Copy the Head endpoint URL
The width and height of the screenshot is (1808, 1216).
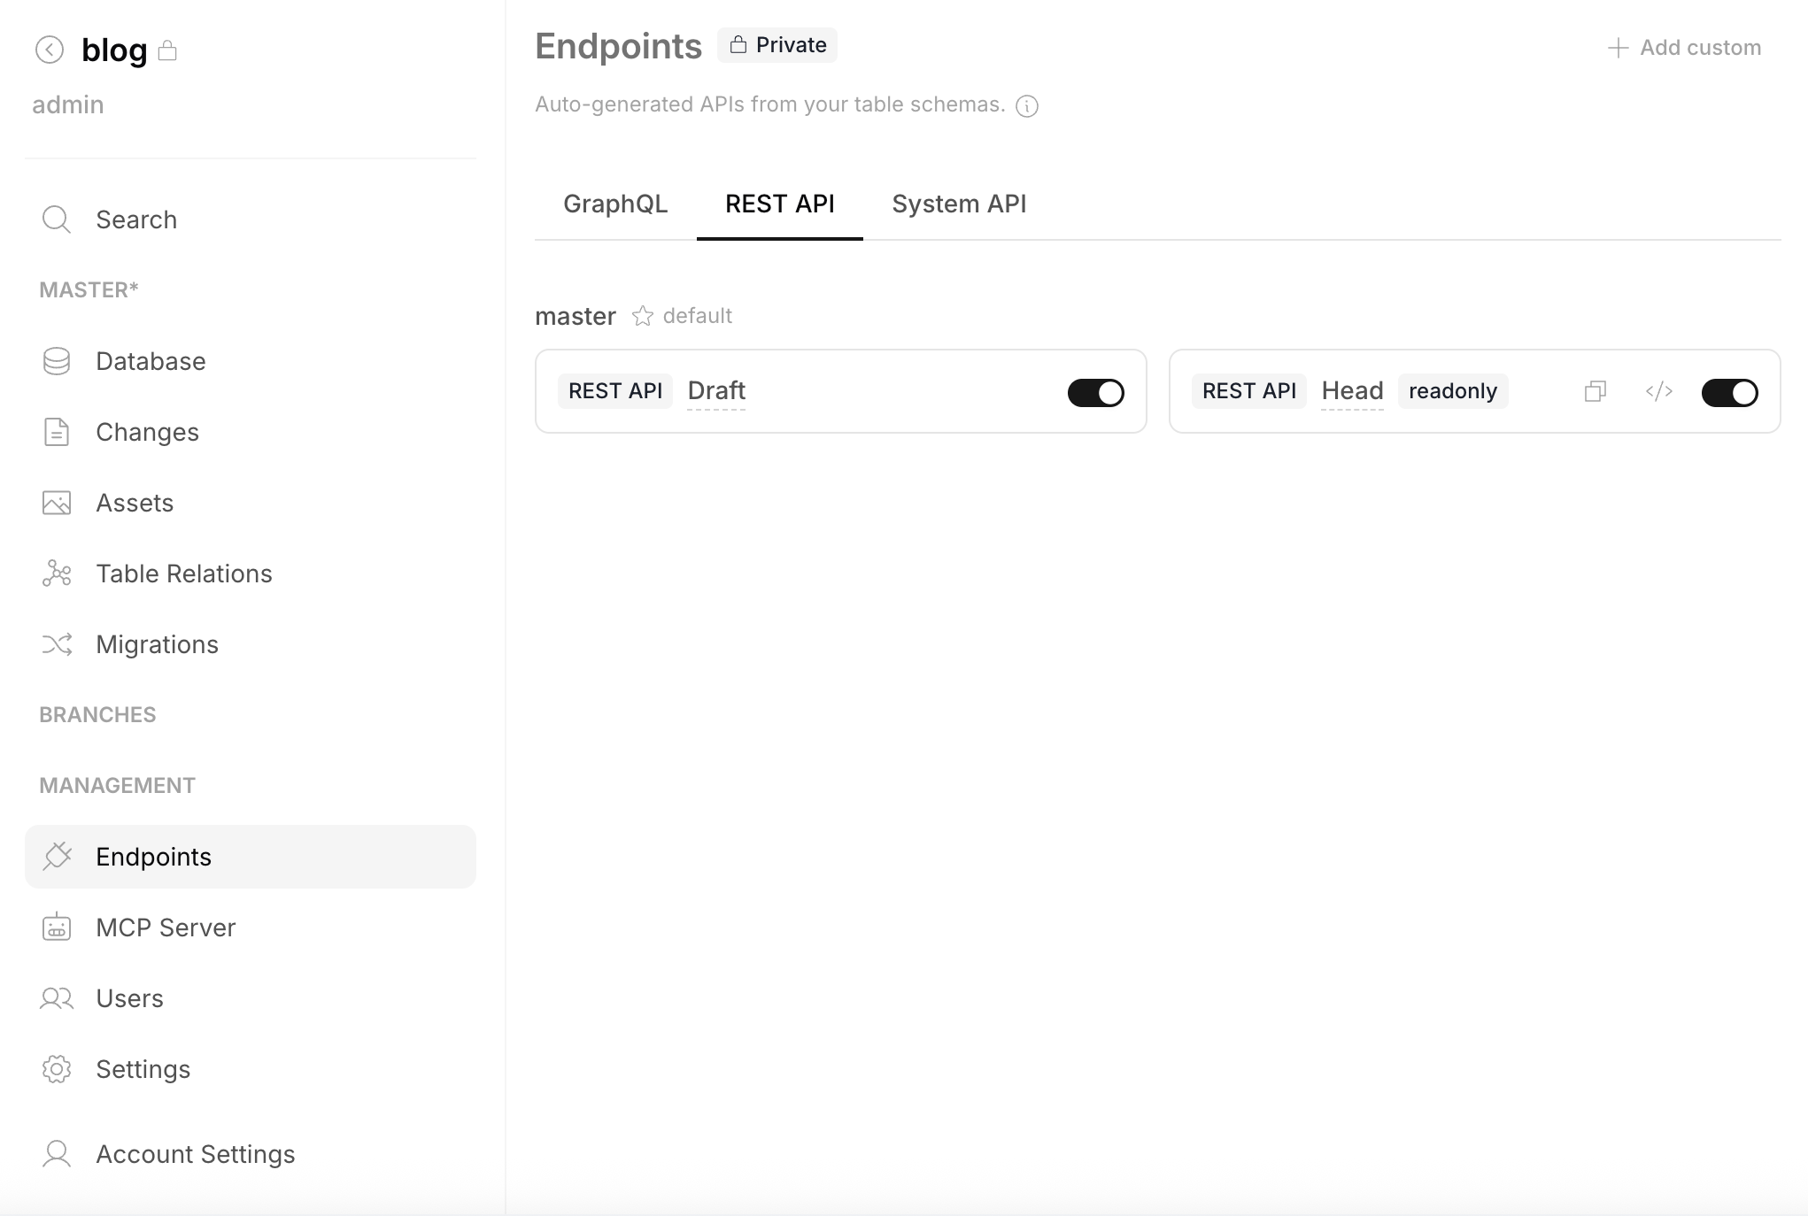click(x=1596, y=392)
